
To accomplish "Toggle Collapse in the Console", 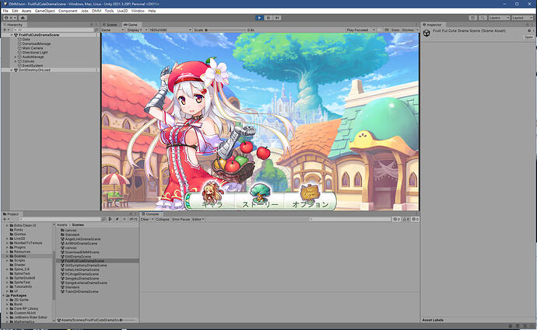I will click(x=163, y=219).
